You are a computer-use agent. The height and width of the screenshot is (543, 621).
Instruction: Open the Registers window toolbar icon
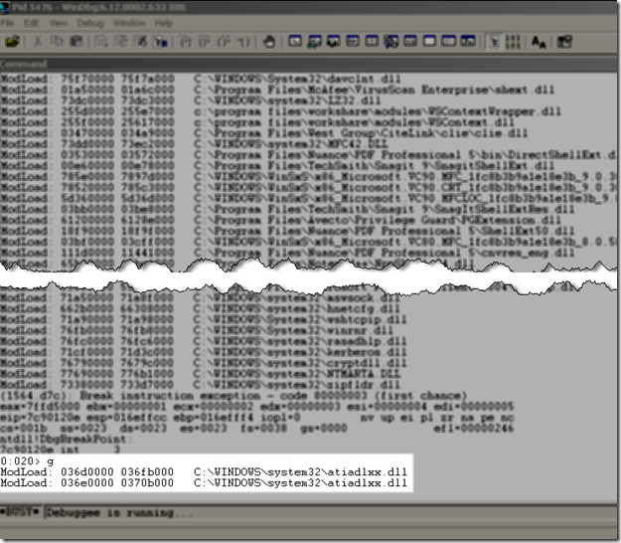(351, 42)
